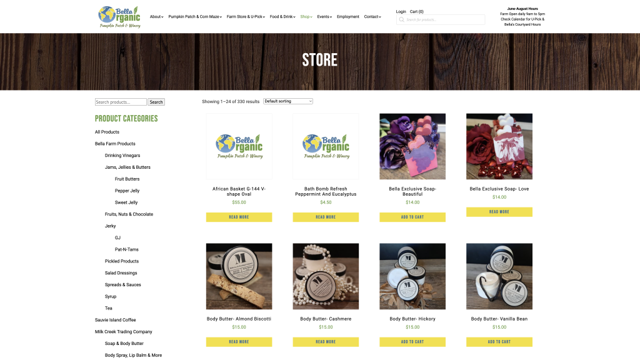Image resolution: width=640 pixels, height=360 pixels.
Task: Open the Shop menu item
Action: (x=306, y=17)
